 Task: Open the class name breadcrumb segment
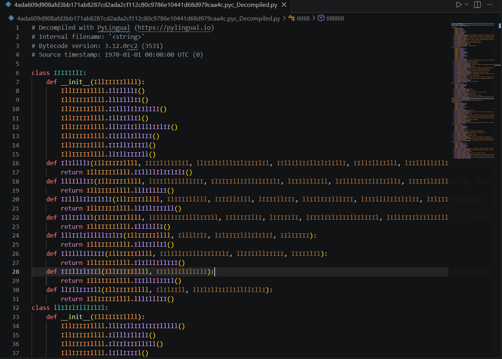coord(303,18)
